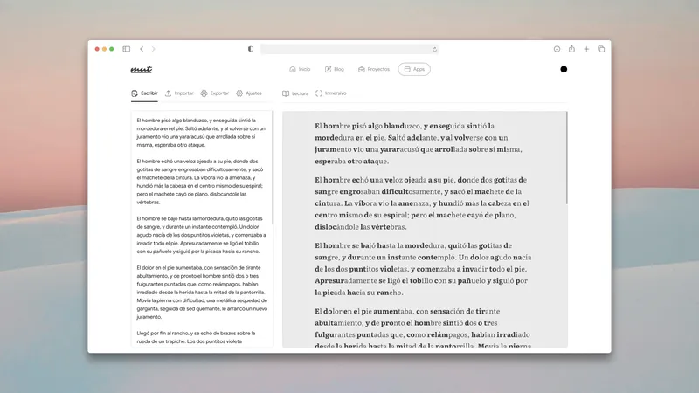Click the privacy shield icon
The height and width of the screenshot is (393, 699).
(251, 49)
